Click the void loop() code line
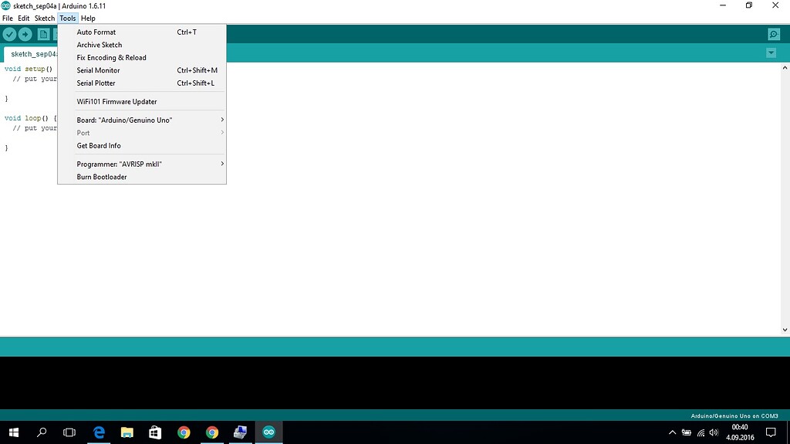The height and width of the screenshot is (444, 790). 31,118
